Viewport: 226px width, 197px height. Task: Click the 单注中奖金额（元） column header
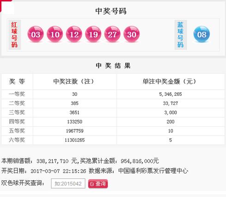(x=171, y=81)
